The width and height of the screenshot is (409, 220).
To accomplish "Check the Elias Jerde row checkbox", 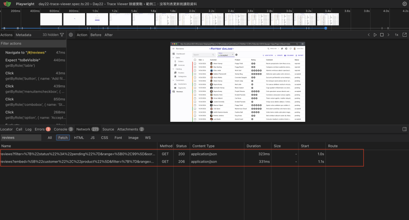I will pyautogui.click(x=195, y=70).
